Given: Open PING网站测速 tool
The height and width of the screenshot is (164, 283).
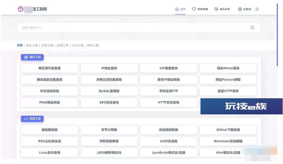Looking at the screenshot, I should 49,102.
